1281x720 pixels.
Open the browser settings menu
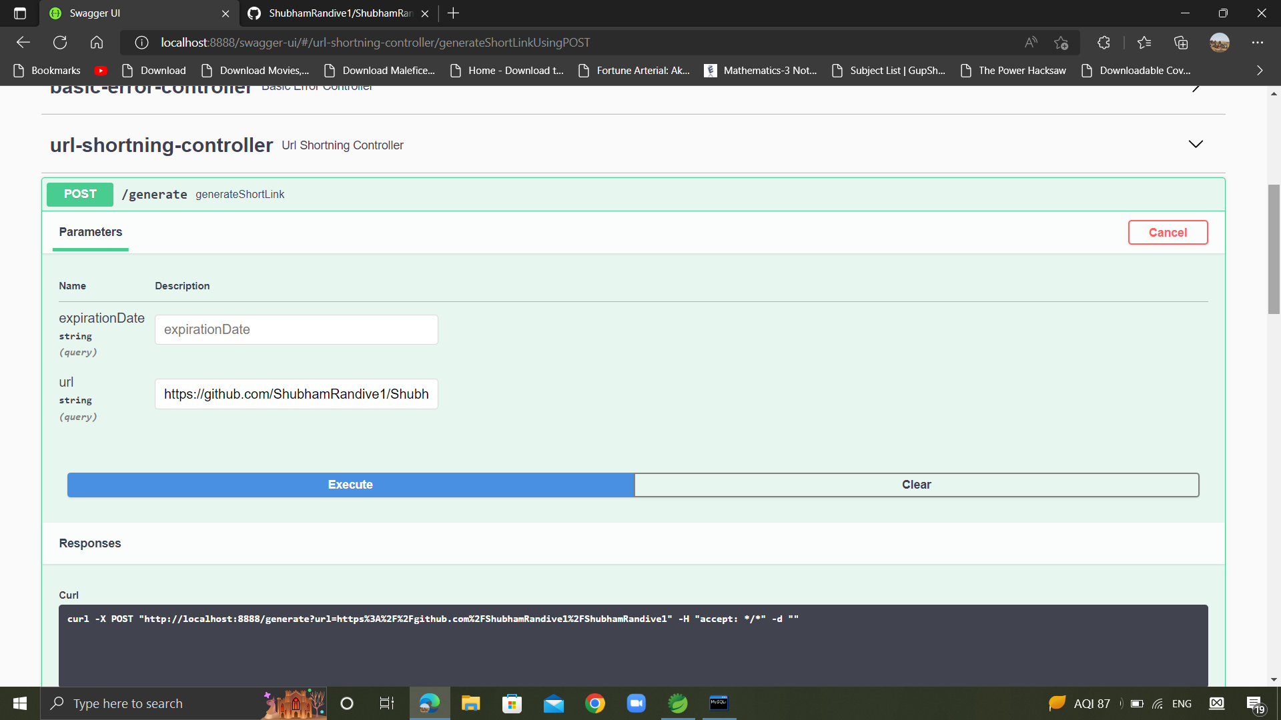coord(1258,42)
